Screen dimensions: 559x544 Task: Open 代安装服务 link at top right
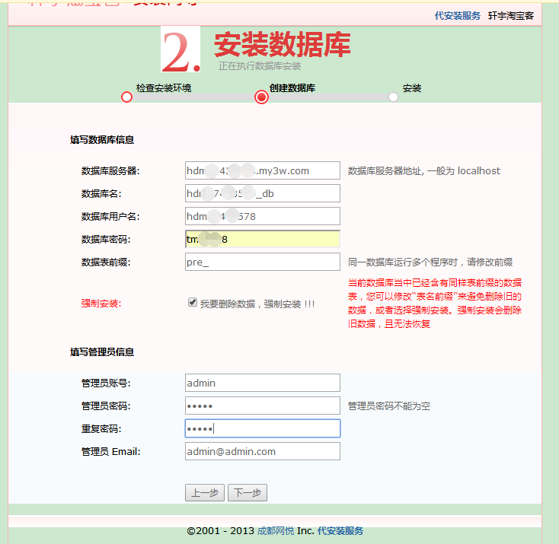[x=458, y=15]
